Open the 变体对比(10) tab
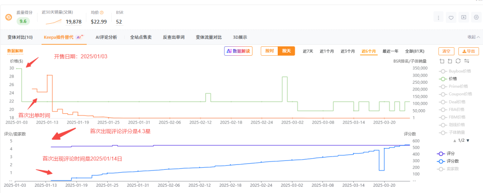 [20, 37]
